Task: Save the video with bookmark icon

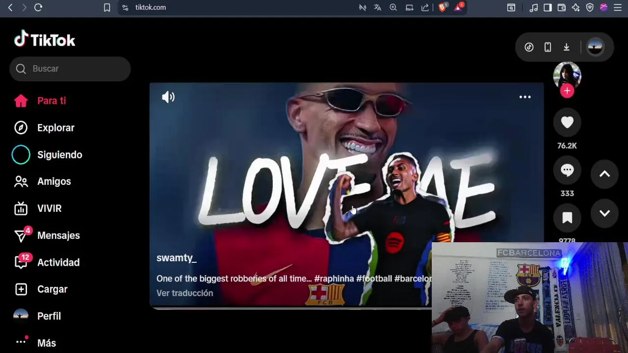Action: (567, 218)
